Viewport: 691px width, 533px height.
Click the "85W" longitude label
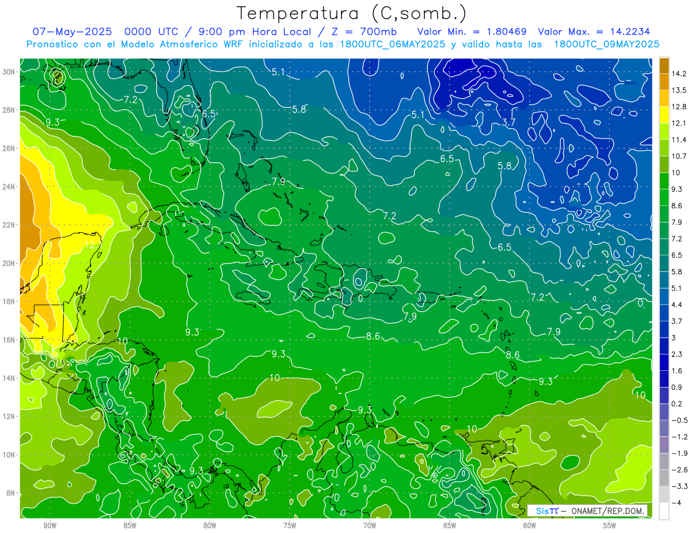tap(130, 526)
